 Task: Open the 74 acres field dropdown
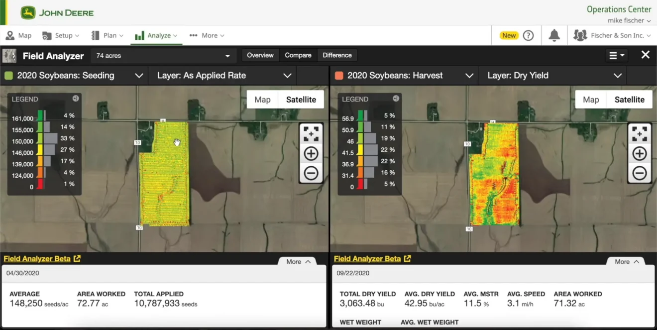[x=163, y=56]
